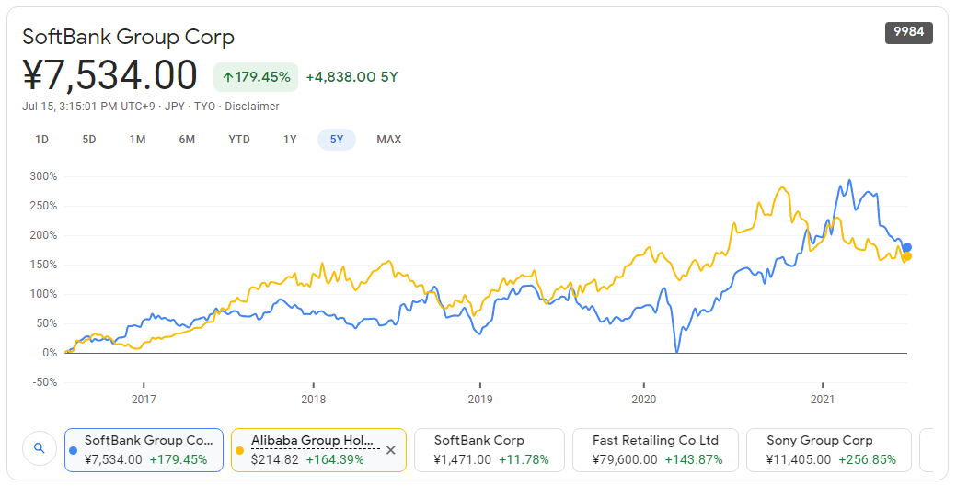Screen dimensions: 968x486
Task: Add Sony Group Corp to comparison
Action: click(831, 450)
